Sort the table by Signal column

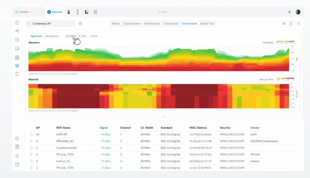pyautogui.click(x=104, y=128)
